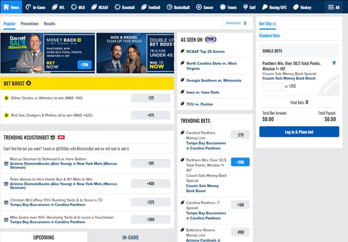Image resolution: width=348 pixels, height=242 pixels.
Task: Select -275 Carolina Panthers Money Line odds
Action: click(x=240, y=135)
